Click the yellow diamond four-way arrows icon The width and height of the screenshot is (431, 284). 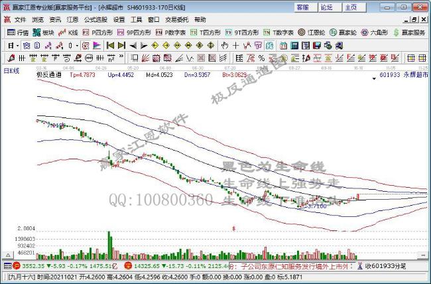pos(211,45)
